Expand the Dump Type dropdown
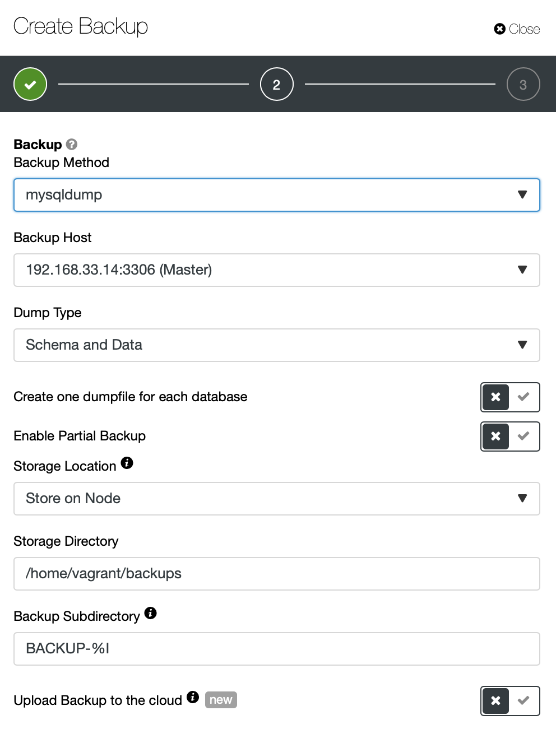This screenshot has width=556, height=743. point(277,345)
